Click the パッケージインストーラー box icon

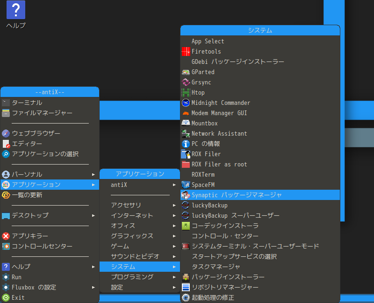186,277
